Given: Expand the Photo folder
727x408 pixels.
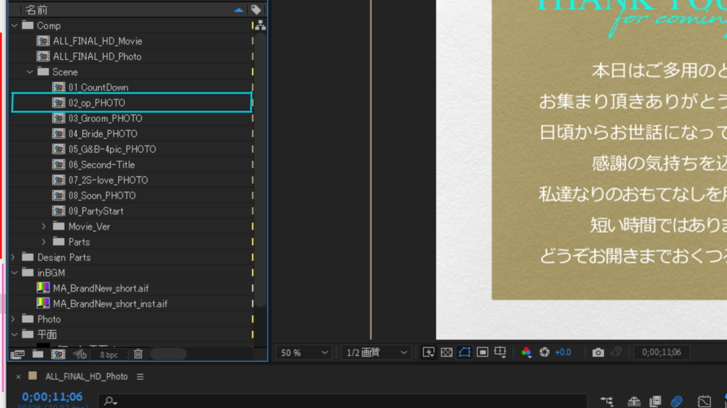Looking at the screenshot, I should (14, 319).
